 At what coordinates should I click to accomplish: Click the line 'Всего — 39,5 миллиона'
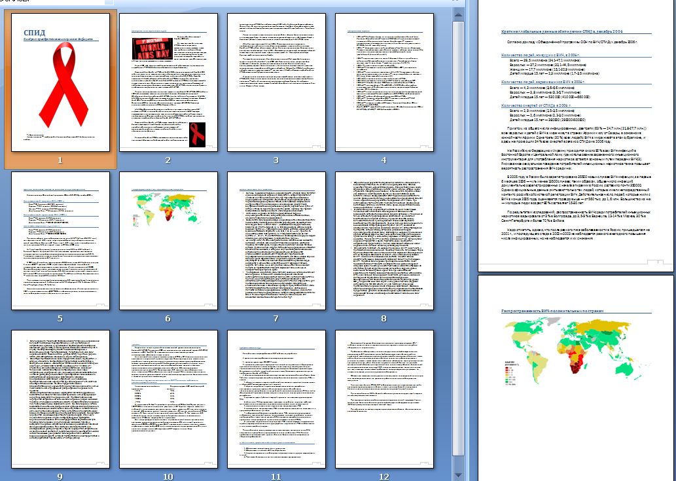pyautogui.click(x=546, y=61)
